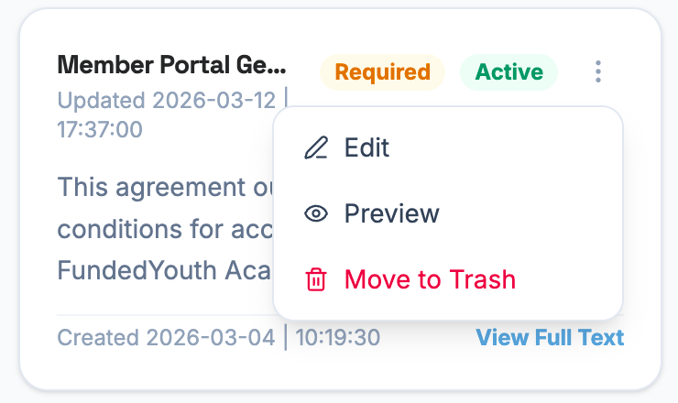The height and width of the screenshot is (403, 678).
Task: Click the eye icon beside Preview
Action: pos(316,213)
